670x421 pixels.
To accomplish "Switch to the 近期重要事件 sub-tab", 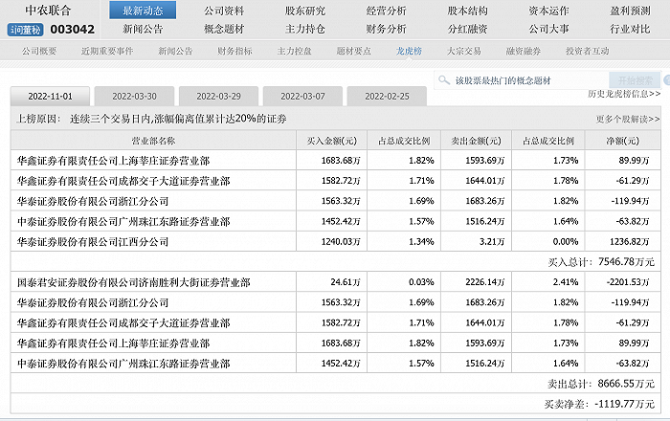I will pos(107,52).
